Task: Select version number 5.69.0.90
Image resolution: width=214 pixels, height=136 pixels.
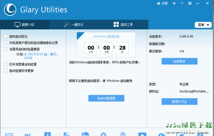Action: point(186,36)
